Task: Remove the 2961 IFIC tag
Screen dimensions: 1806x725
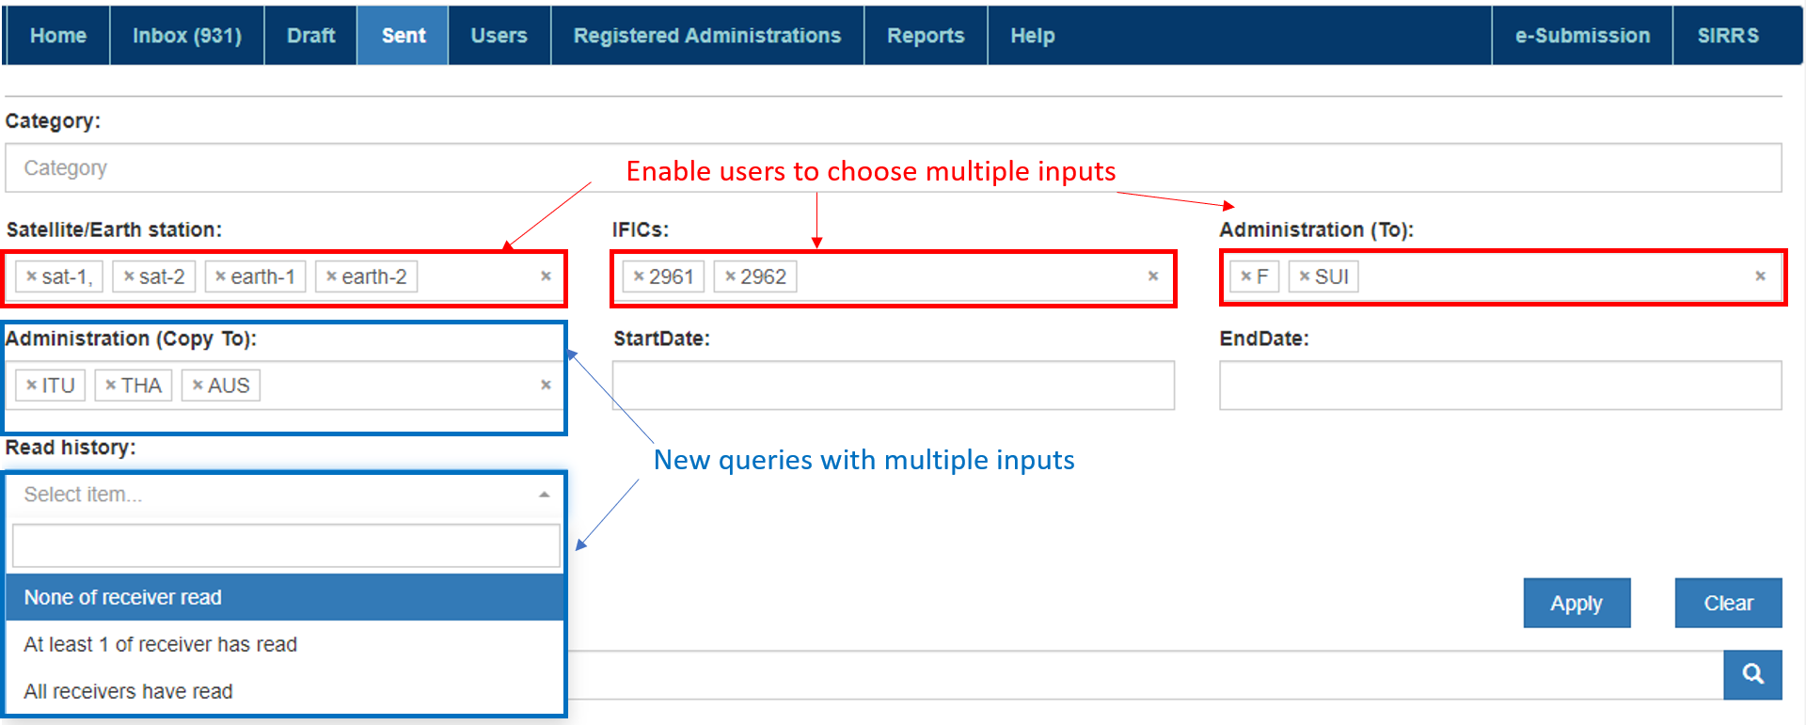Action: 639,276
